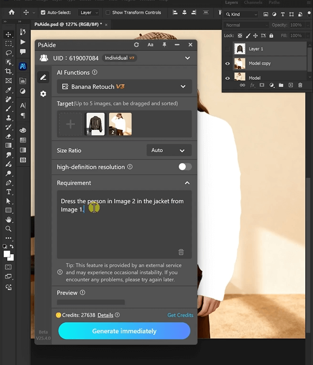Image resolution: width=313 pixels, height=365 pixels.
Task: Select the Dodge tool
Action: coord(8,173)
